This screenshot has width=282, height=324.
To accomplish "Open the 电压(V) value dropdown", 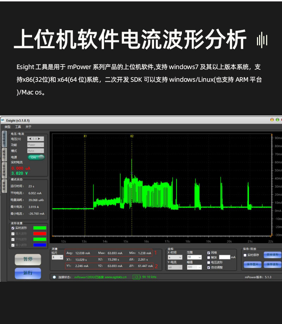I will tap(36, 139).
